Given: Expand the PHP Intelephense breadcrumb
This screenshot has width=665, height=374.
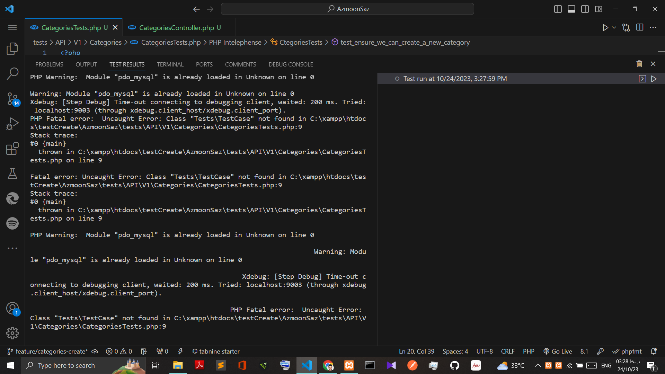Looking at the screenshot, I should coord(235,42).
